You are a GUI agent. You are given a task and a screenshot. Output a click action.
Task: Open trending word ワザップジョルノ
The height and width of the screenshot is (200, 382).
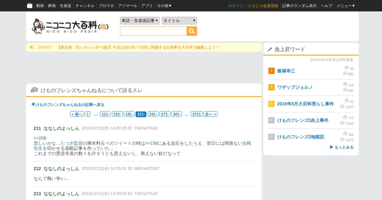tap(295, 87)
